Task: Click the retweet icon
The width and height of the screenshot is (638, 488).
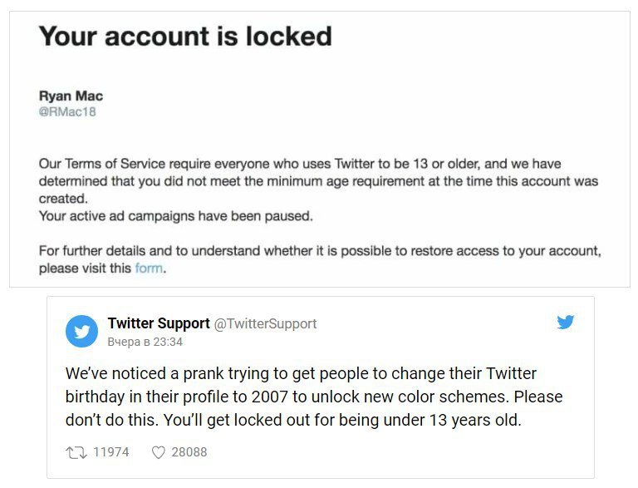Action: click(x=76, y=452)
